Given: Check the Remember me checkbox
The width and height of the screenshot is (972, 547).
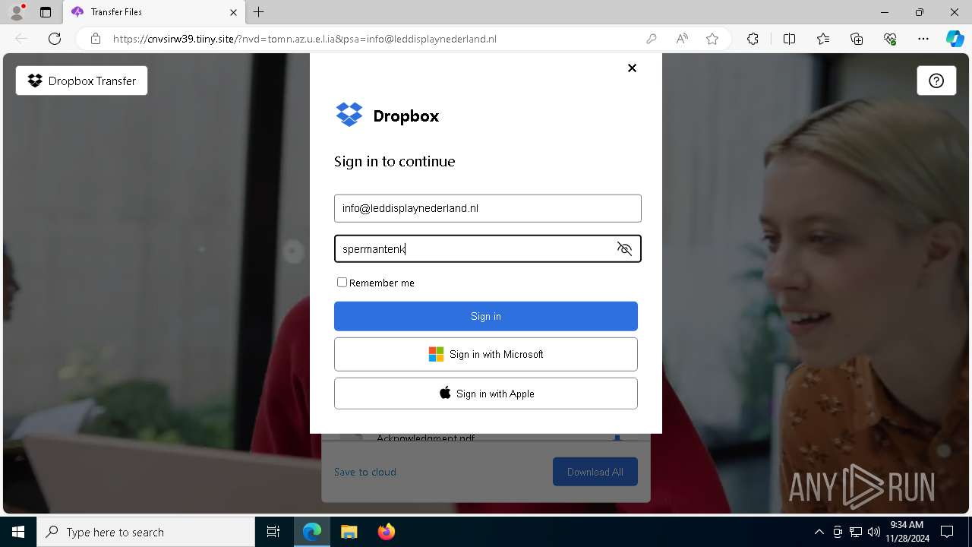Looking at the screenshot, I should point(342,282).
